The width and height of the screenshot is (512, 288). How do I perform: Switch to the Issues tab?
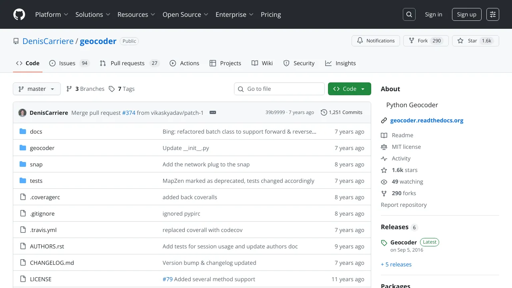(x=69, y=63)
